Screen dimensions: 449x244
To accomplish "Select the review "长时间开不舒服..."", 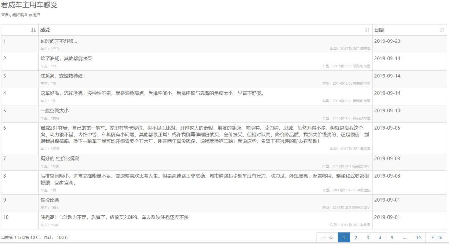I will [x=59, y=41].
